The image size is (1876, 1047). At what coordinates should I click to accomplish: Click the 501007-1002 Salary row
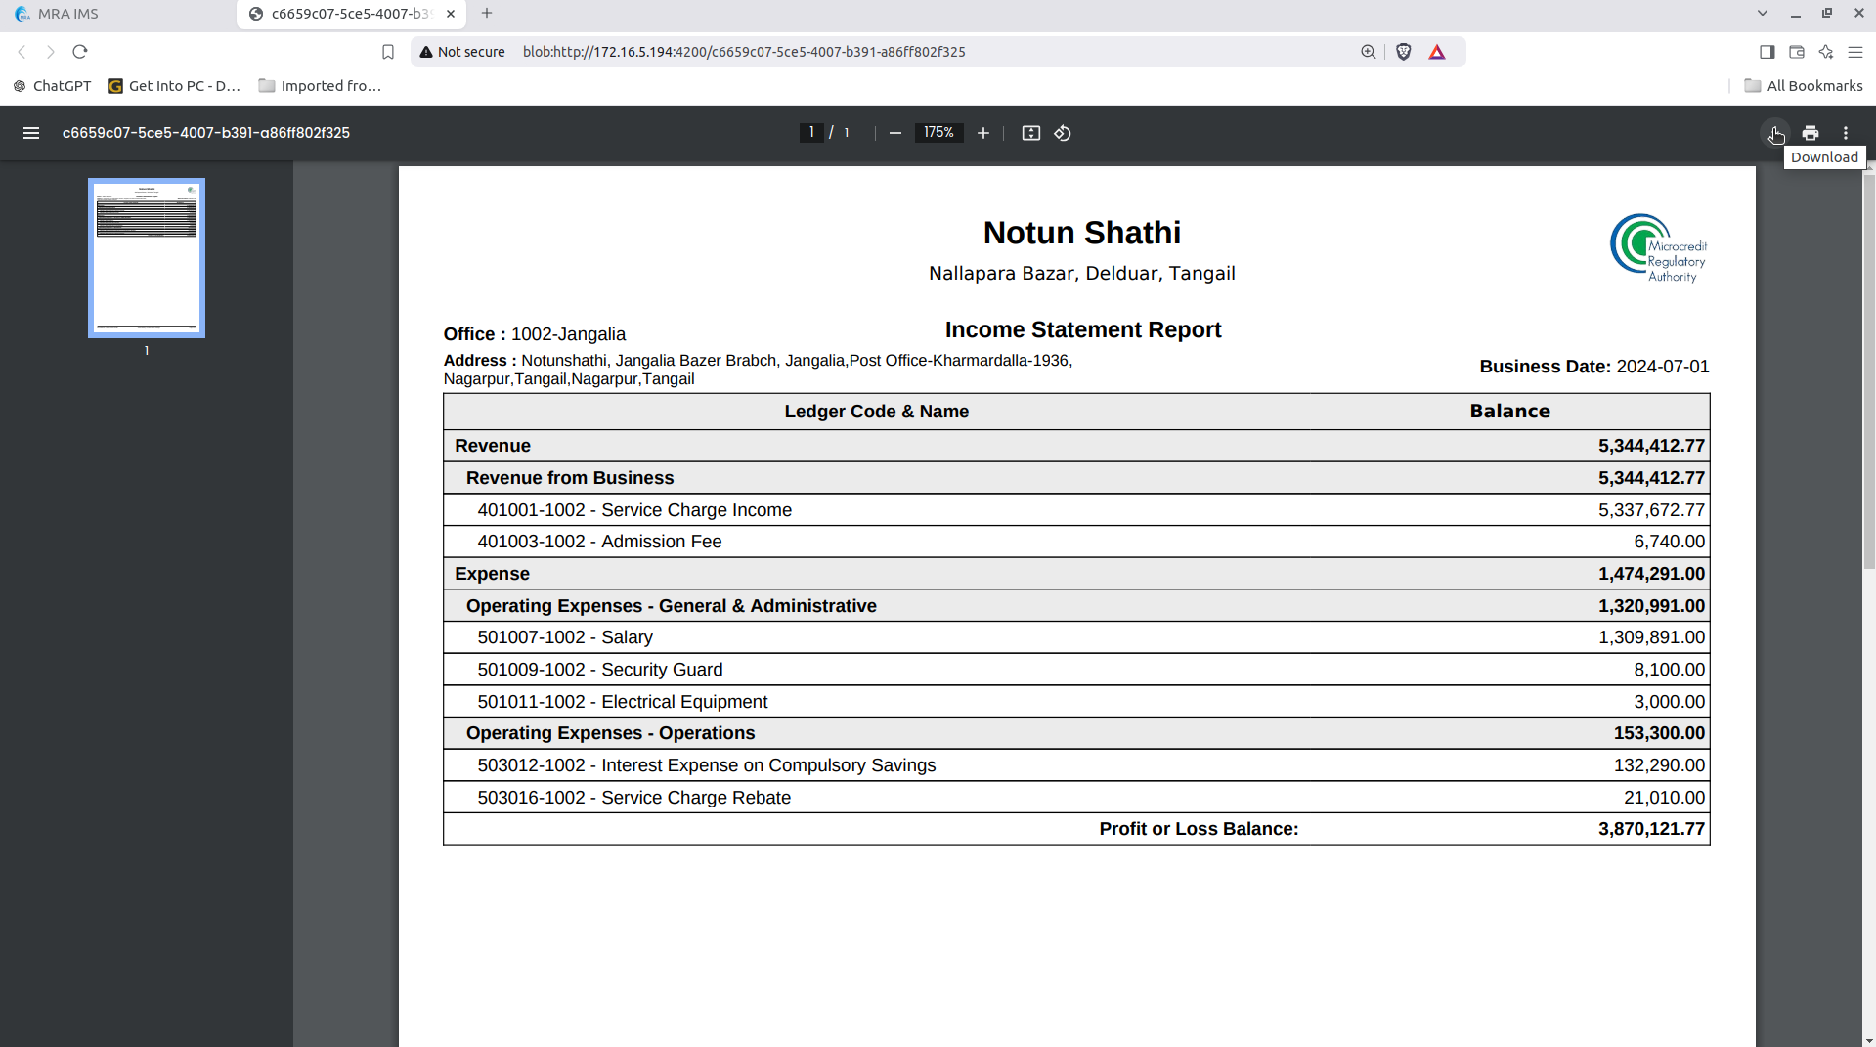click(x=1076, y=637)
